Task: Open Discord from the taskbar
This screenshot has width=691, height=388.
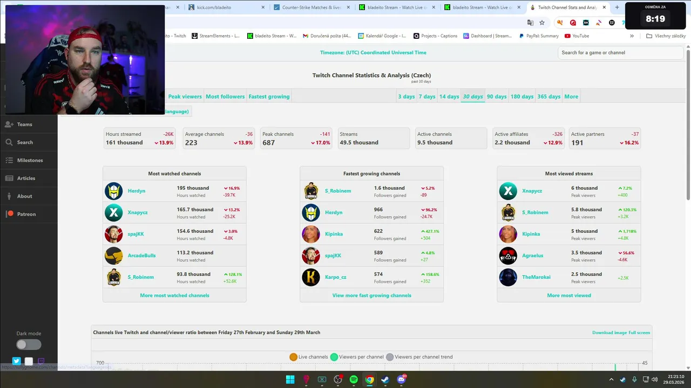Action: (401, 379)
